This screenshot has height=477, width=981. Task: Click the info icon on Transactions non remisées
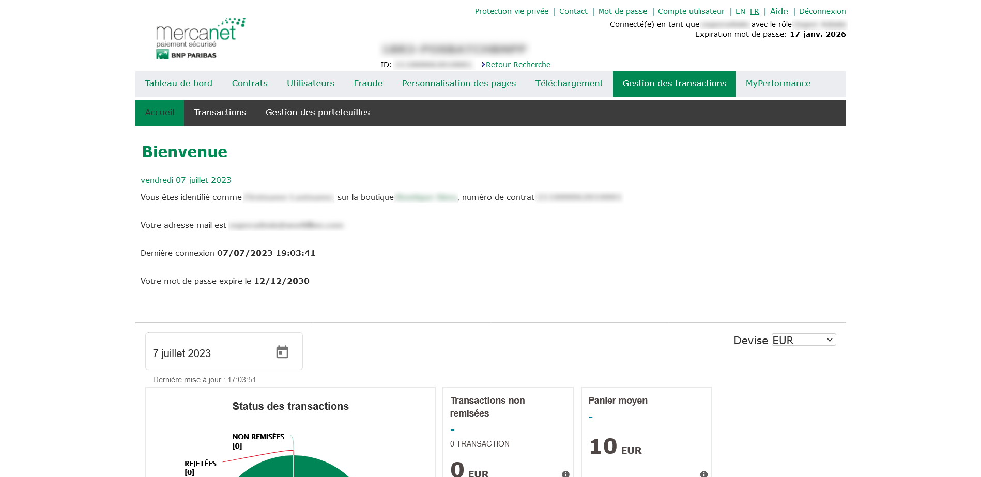tap(565, 473)
